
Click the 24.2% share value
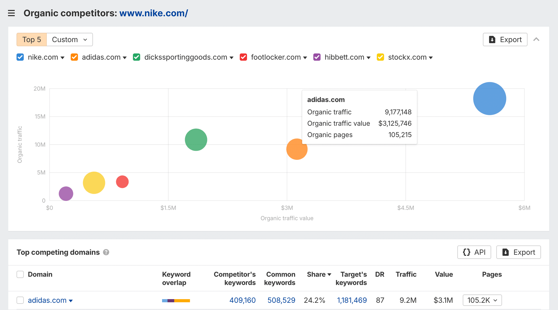[x=314, y=300]
